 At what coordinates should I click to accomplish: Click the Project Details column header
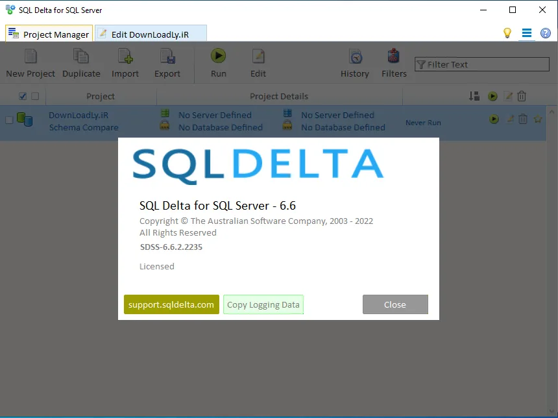279,96
